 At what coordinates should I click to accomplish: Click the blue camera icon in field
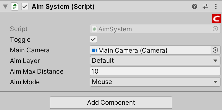coord(94,50)
